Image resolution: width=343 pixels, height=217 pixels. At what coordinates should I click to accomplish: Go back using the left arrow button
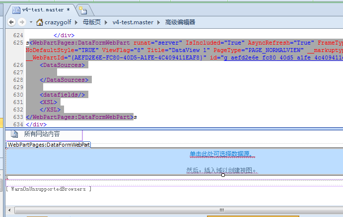tap(11, 22)
